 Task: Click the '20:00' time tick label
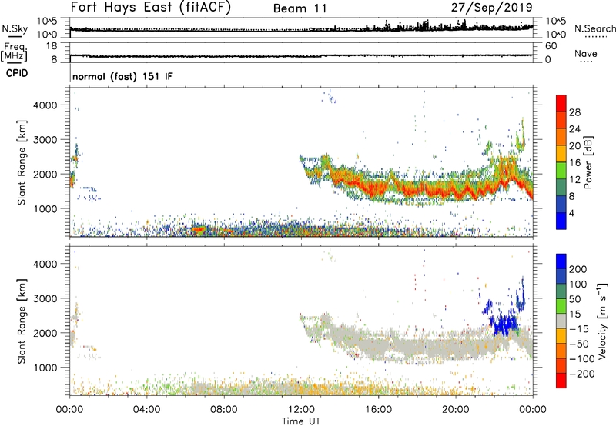coord(456,410)
